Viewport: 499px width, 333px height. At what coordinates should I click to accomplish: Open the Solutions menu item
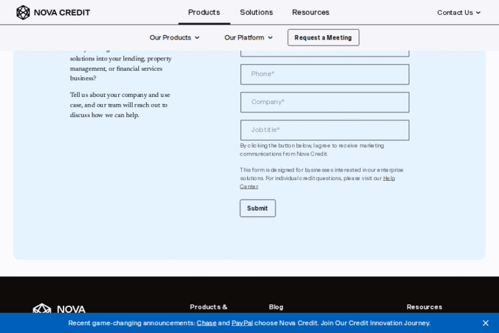point(256,12)
